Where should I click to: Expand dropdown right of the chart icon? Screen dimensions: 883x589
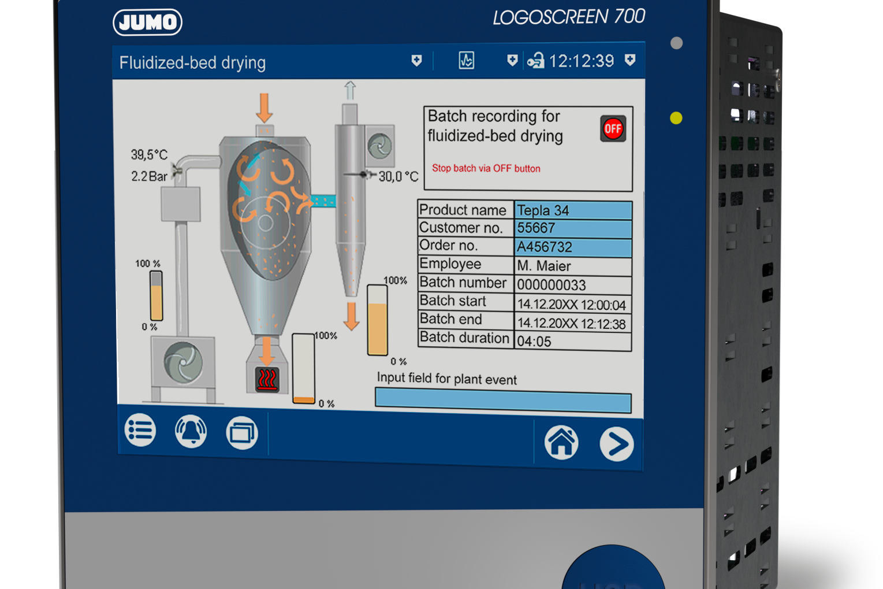tap(512, 61)
